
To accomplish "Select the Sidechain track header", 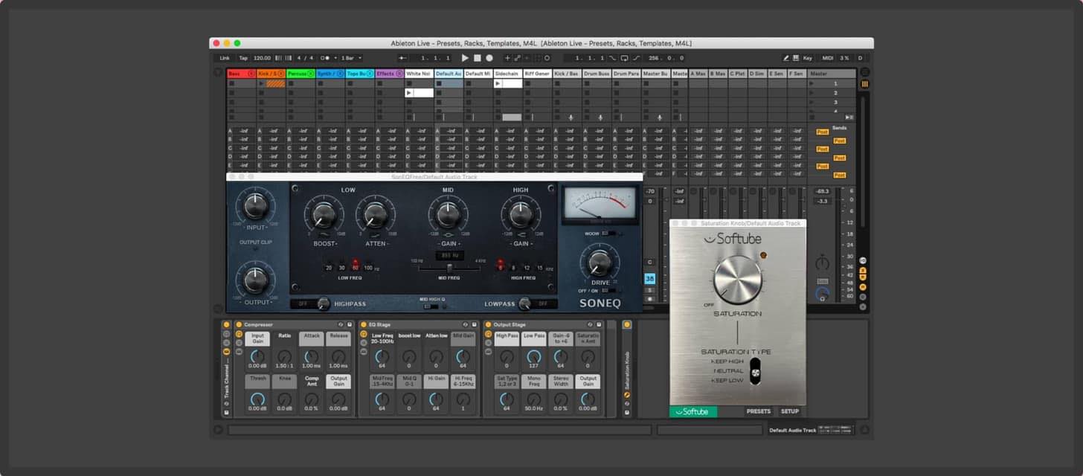I will (507, 74).
